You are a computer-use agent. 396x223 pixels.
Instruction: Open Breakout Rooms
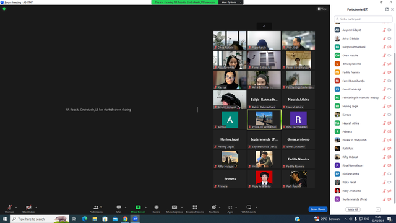(195, 209)
